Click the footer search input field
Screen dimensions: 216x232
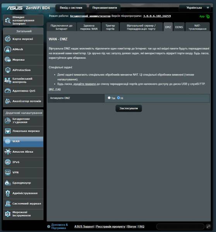(180, 226)
